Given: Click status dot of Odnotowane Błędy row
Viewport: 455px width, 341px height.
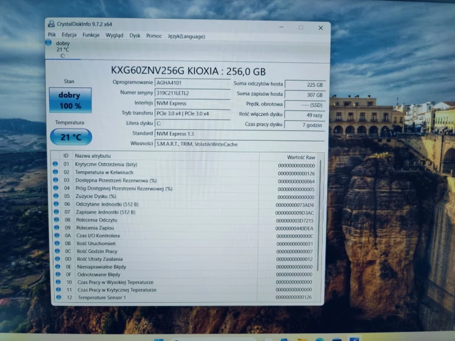Looking at the screenshot, I should click(58, 274).
